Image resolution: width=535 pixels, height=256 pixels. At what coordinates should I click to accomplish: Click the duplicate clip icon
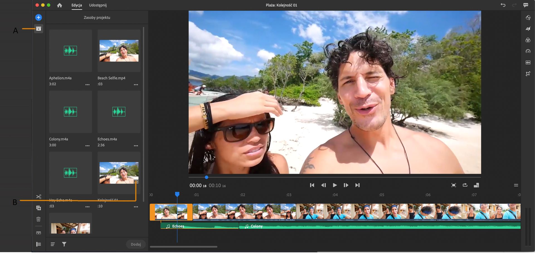pos(38,208)
